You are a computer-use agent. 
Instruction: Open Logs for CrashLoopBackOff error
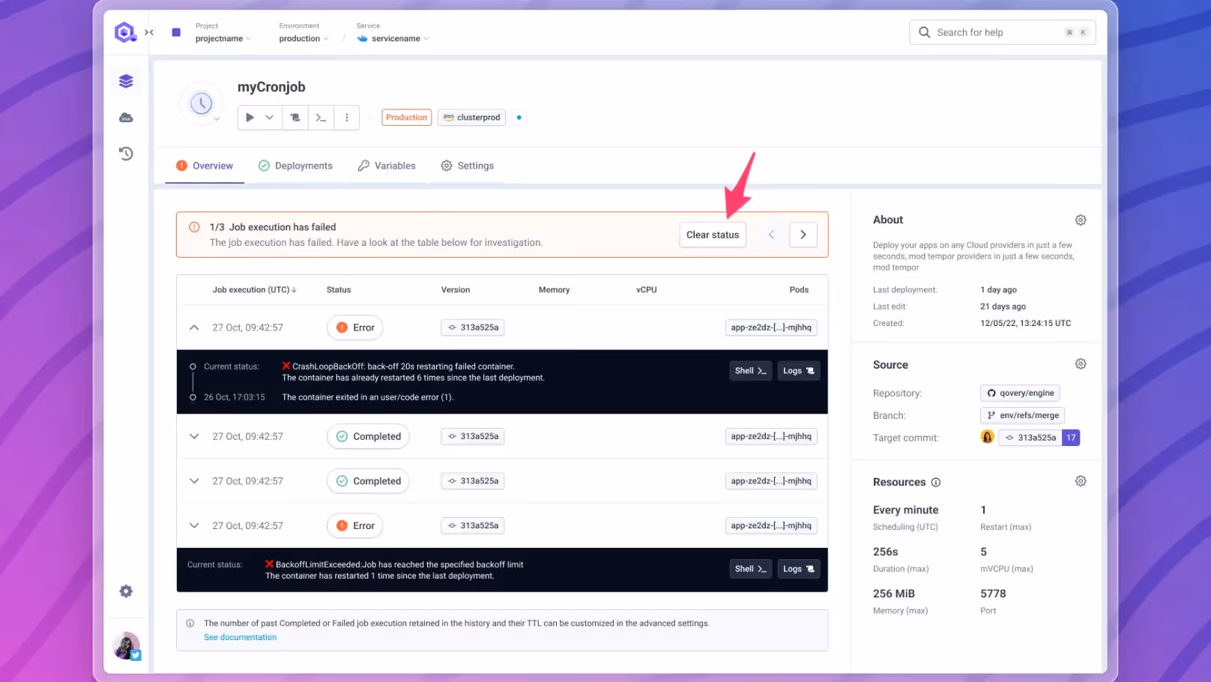[x=798, y=371]
